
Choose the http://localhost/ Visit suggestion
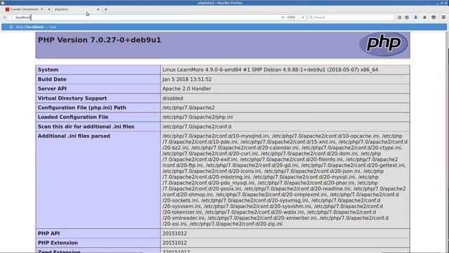(224, 27)
